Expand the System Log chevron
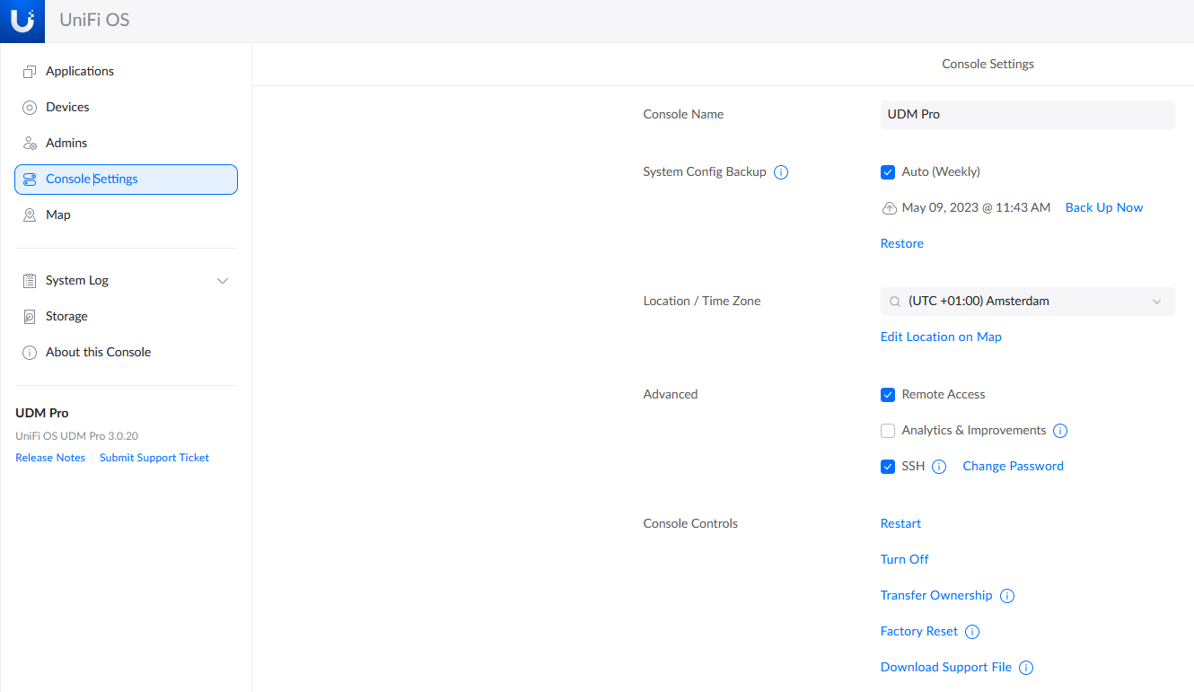 tap(224, 281)
